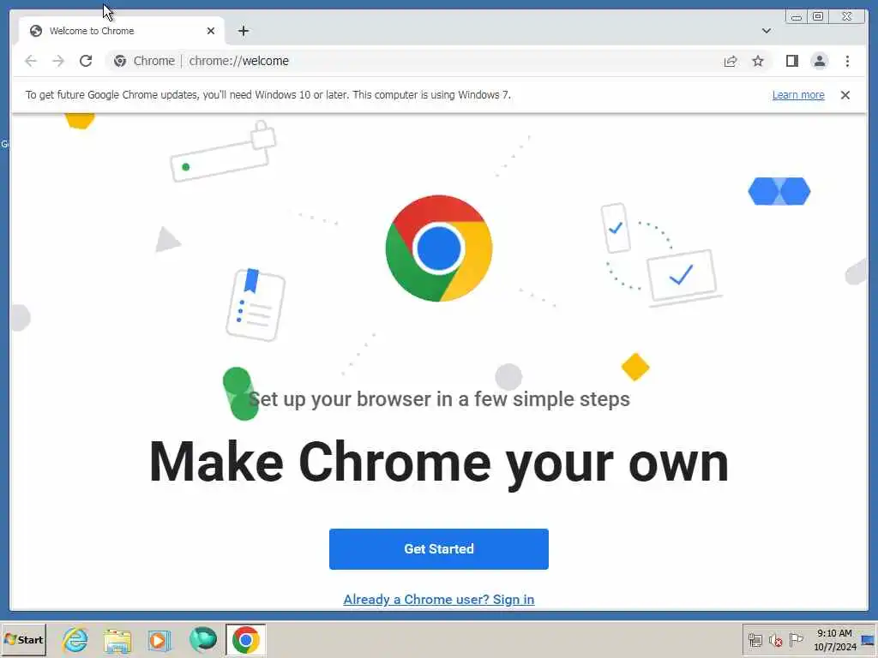
Task: Click Already a Chrome user? Sign in
Action: [x=438, y=600]
